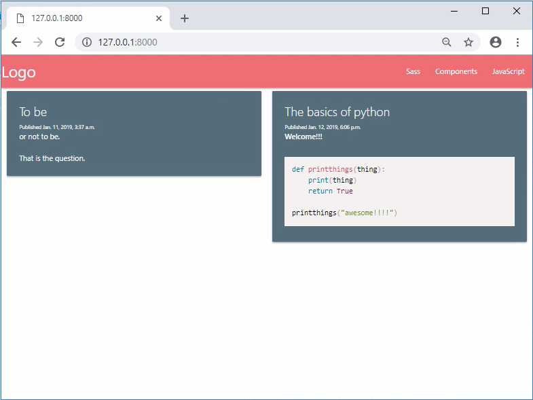Open the Sass navigation link
533x400 pixels.
coord(413,72)
